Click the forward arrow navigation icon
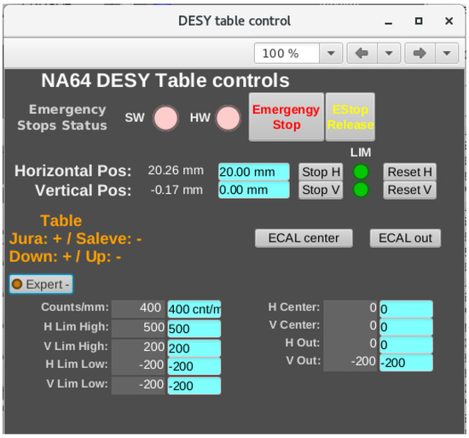Viewport: 469px width, 438px height. (420, 53)
